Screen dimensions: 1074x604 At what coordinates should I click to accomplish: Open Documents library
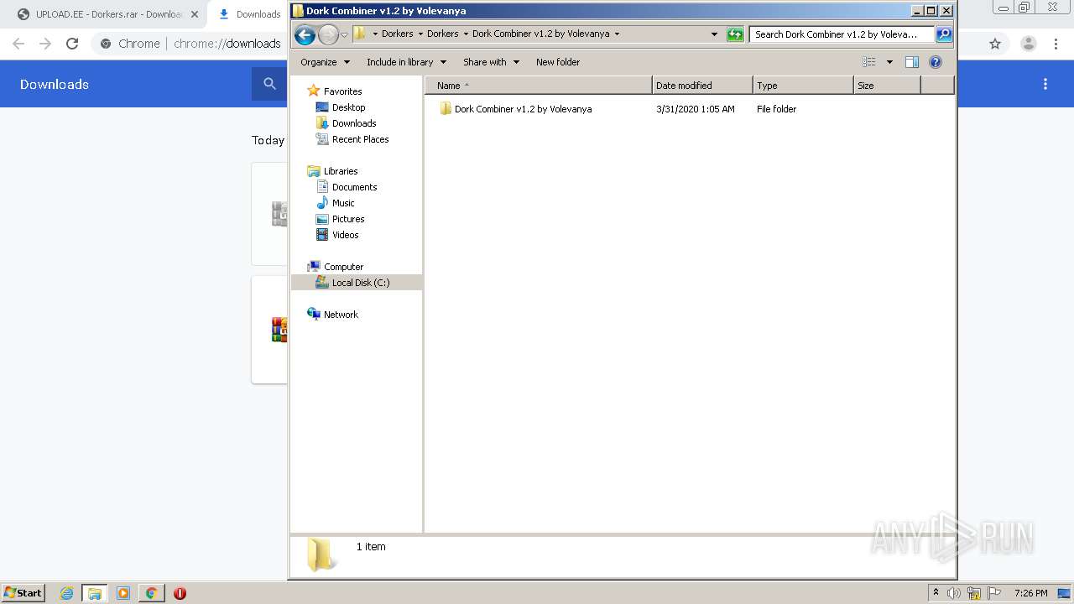[x=347, y=187]
